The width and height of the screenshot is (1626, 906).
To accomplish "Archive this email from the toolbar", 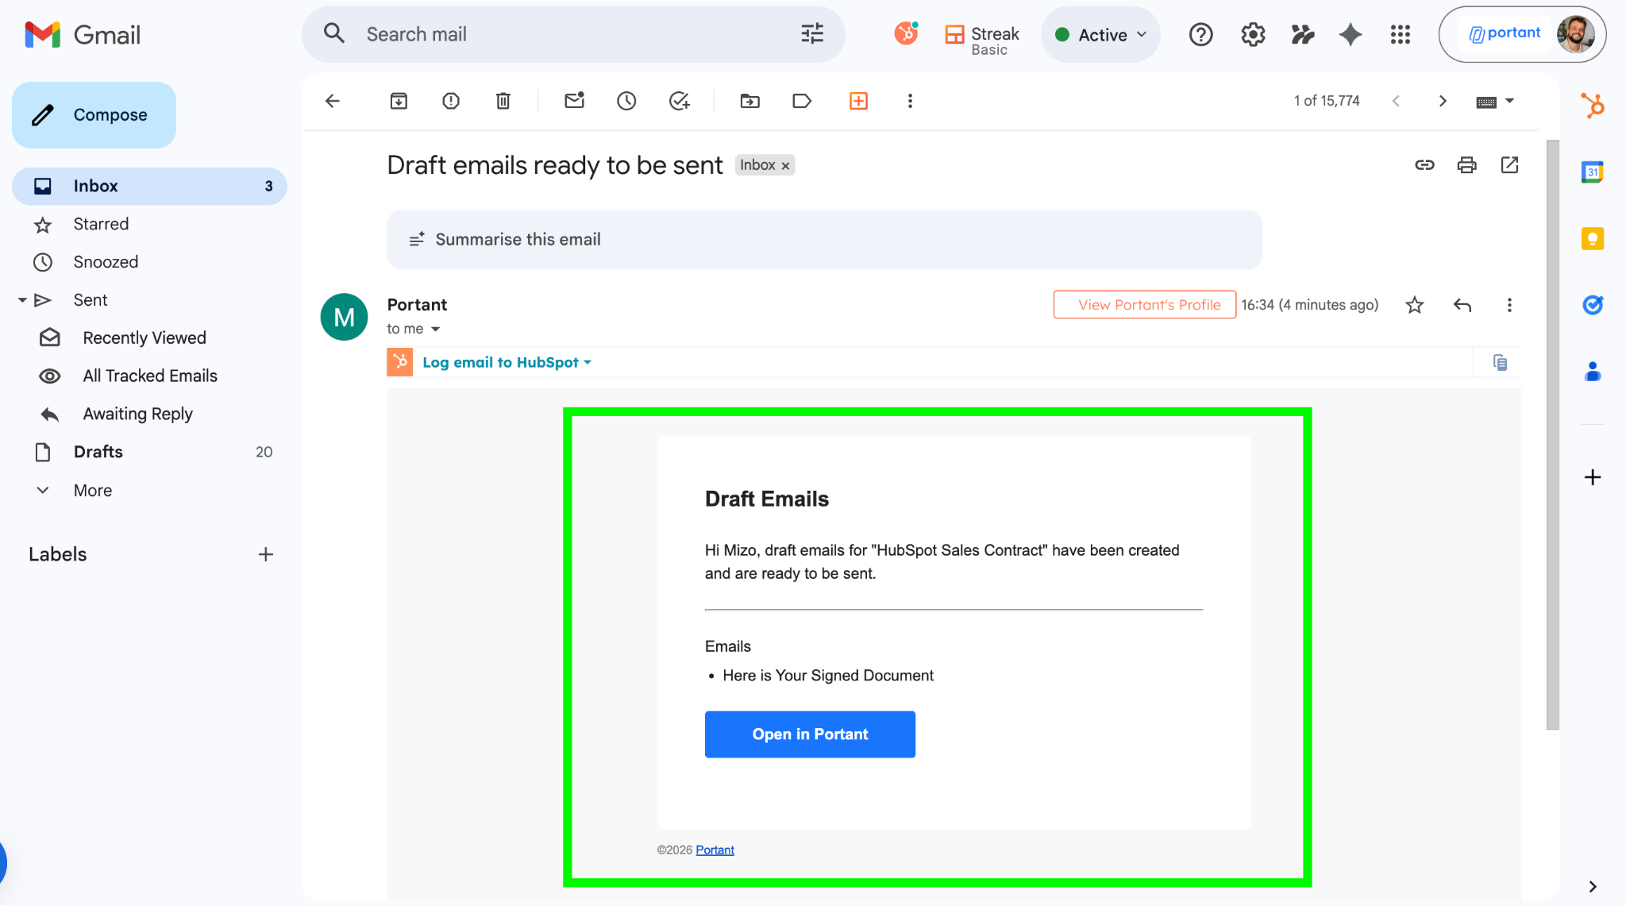I will [x=399, y=101].
